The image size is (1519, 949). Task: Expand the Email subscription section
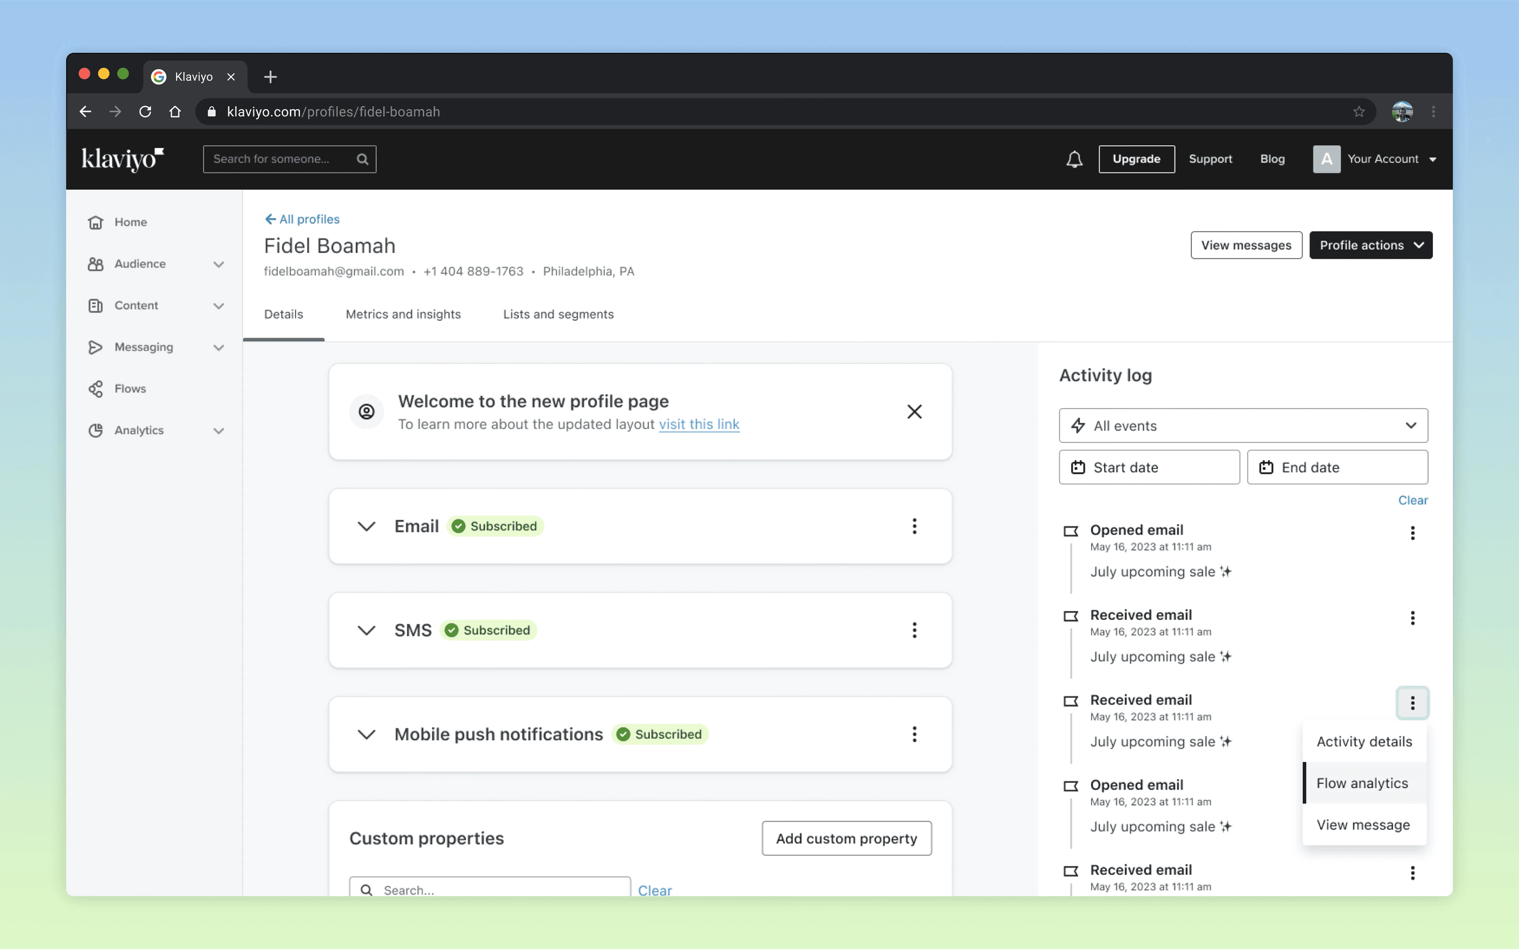pos(366,526)
